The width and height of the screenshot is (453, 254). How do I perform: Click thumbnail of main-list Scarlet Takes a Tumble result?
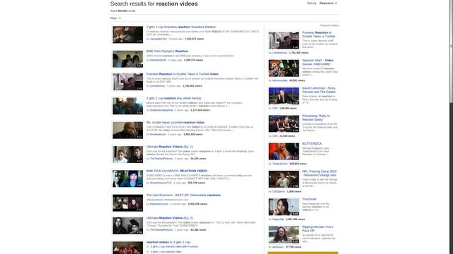[127, 82]
